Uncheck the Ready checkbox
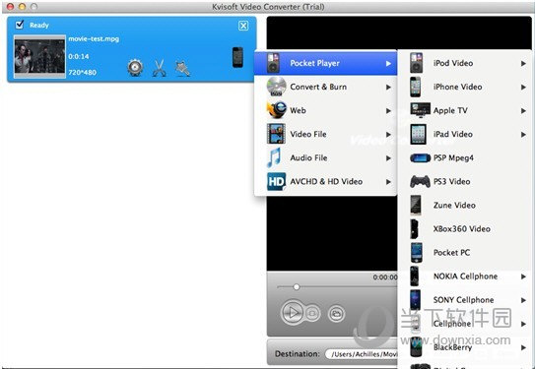Viewport: 535px width, 369px height. 20,25
